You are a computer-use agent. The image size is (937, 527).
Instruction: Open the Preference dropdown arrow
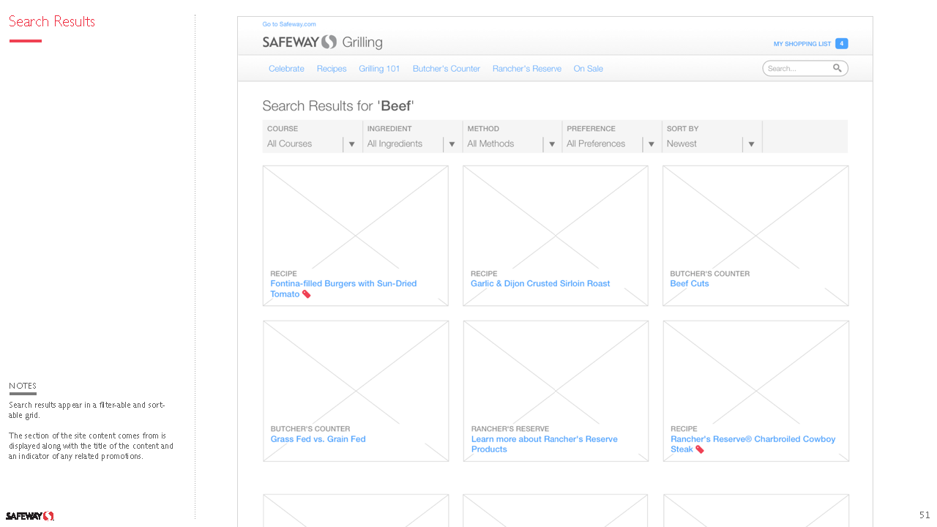pyautogui.click(x=652, y=144)
